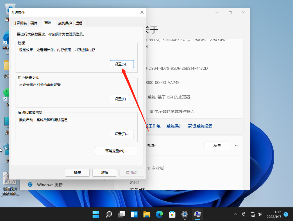The height and width of the screenshot is (222, 293).
Task: Collapse the Windows 规格 section chevron
Action: pos(236,146)
